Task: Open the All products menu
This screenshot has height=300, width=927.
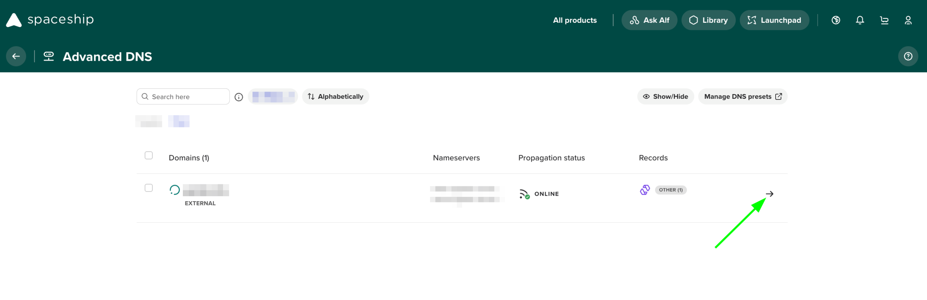Action: click(575, 20)
